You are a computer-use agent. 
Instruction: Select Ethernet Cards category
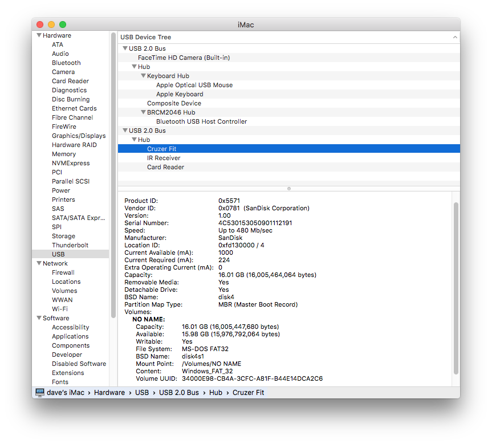pyautogui.click(x=74, y=108)
